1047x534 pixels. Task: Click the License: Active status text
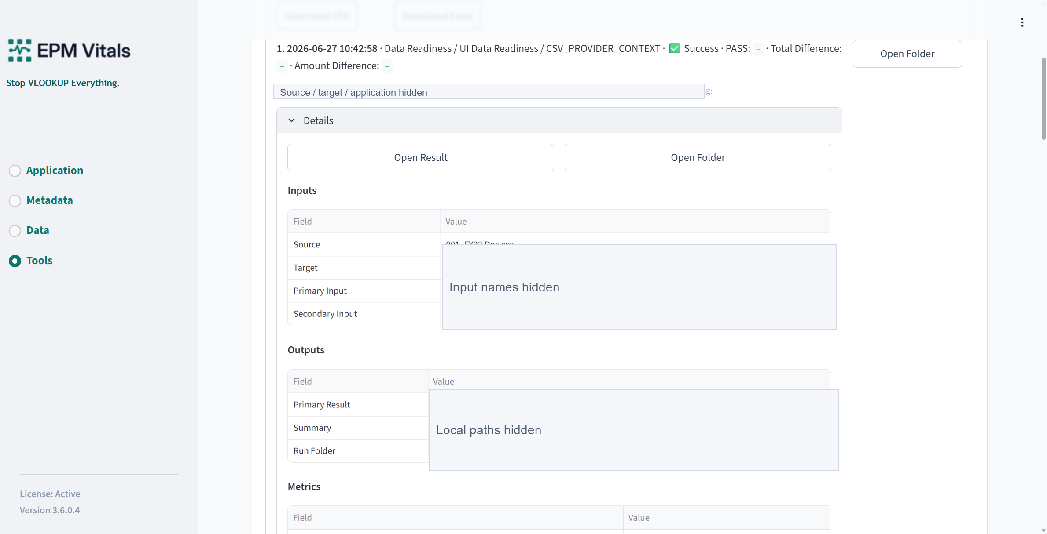pyautogui.click(x=50, y=494)
